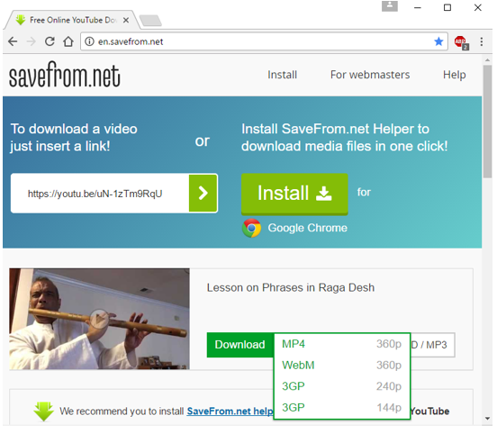Click the video title Lesson on Phrases in Raga Desh

(x=291, y=287)
